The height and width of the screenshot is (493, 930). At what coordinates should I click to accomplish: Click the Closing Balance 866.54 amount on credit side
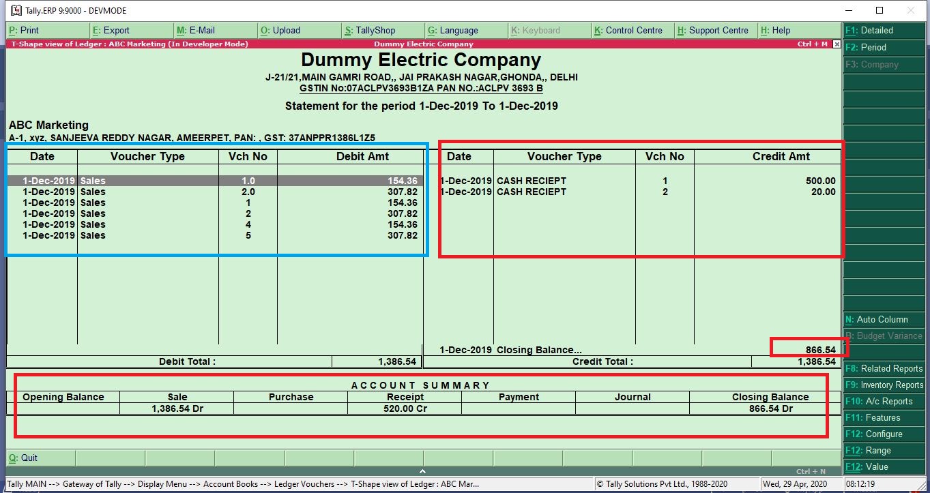[820, 350]
